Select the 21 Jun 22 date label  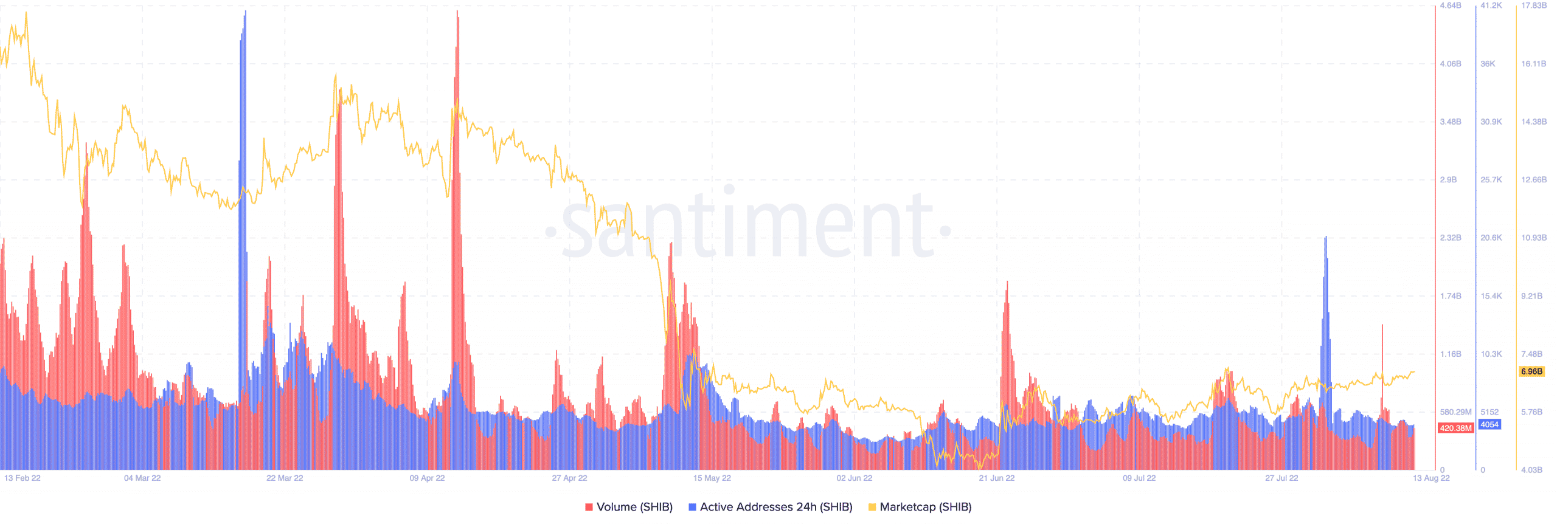coord(997,478)
